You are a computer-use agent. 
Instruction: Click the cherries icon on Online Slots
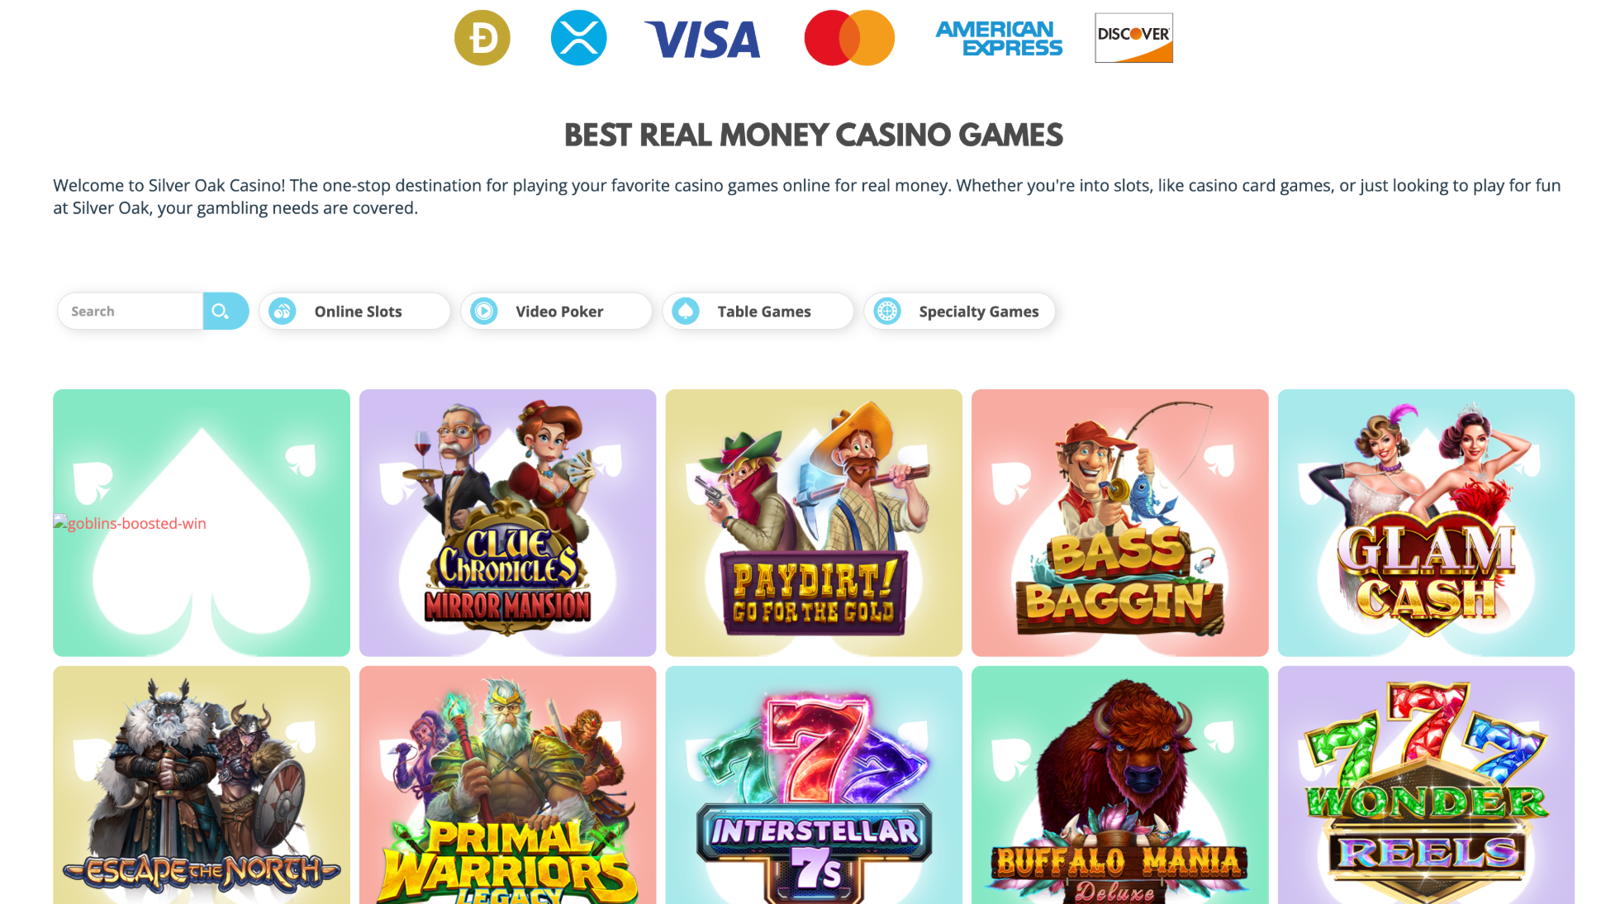pyautogui.click(x=283, y=312)
